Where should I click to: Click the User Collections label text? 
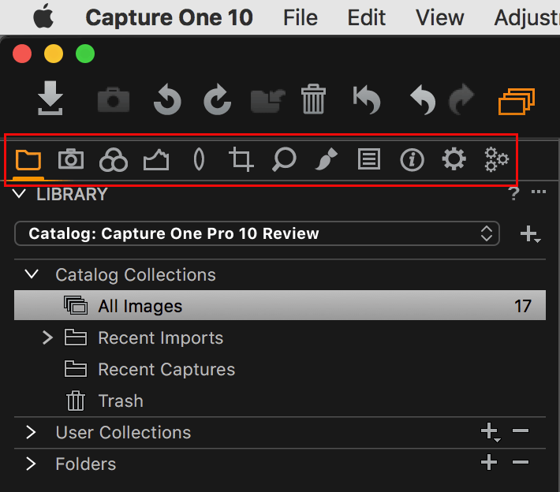[123, 432]
